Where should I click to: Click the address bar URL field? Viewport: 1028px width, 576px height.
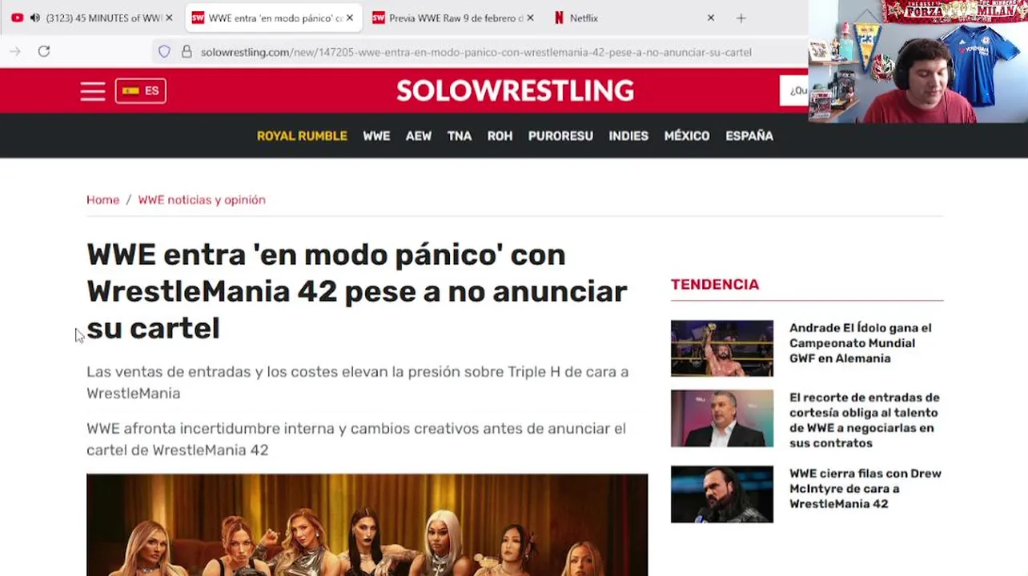point(476,52)
